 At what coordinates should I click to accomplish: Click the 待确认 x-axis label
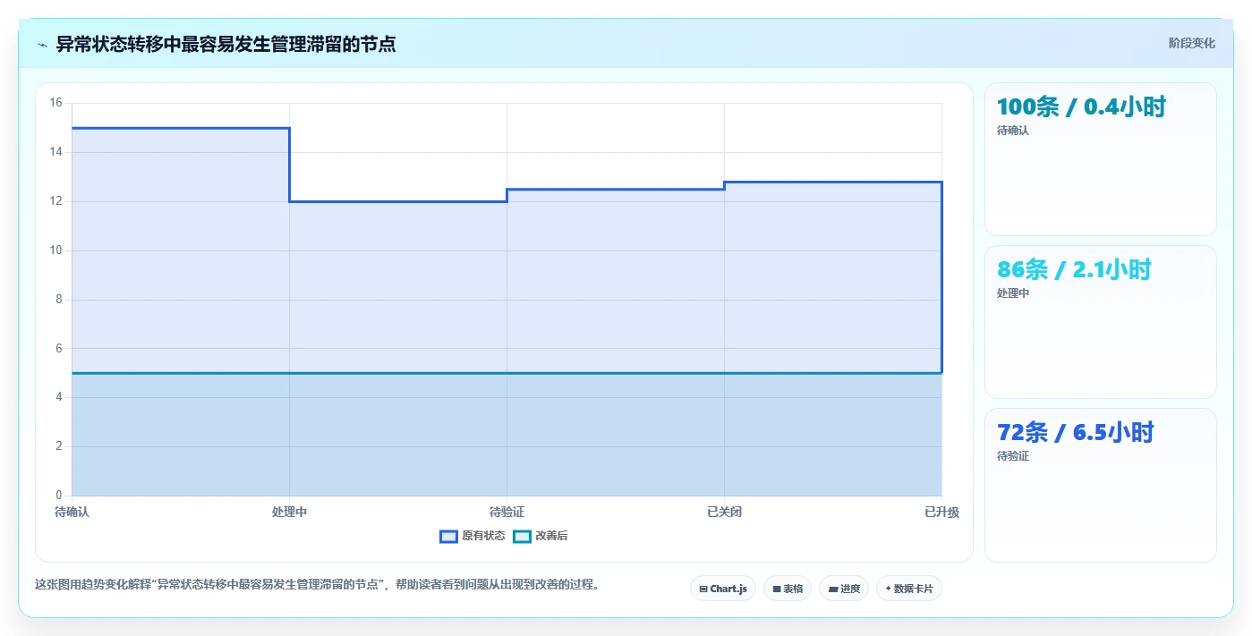[72, 513]
